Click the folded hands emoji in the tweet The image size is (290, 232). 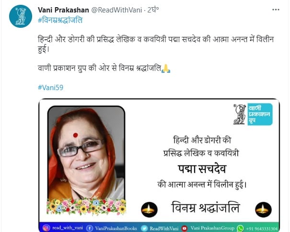pyautogui.click(x=166, y=69)
